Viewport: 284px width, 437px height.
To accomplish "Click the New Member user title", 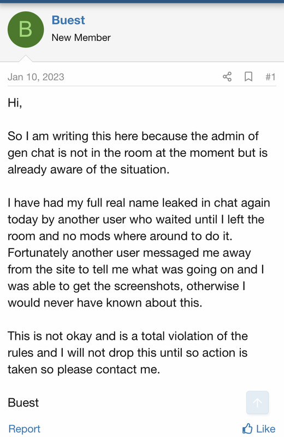I will click(x=81, y=38).
